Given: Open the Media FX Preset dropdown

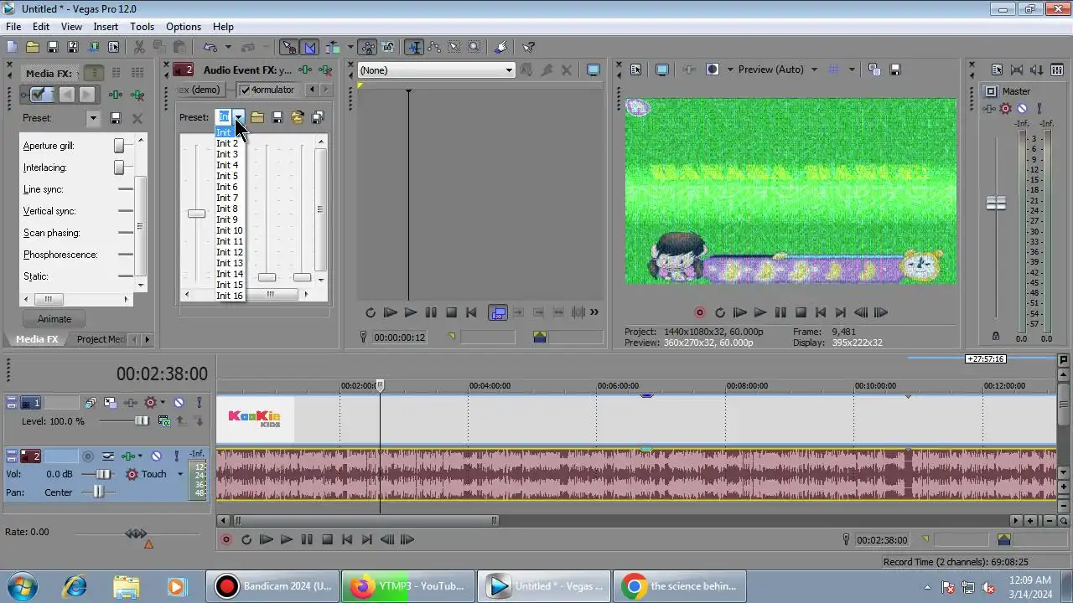Looking at the screenshot, I should (x=93, y=118).
